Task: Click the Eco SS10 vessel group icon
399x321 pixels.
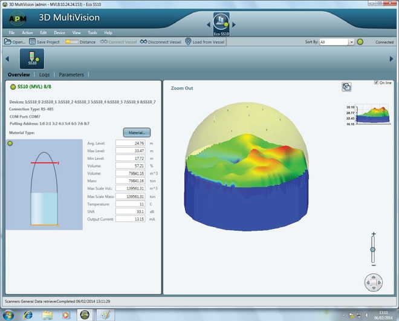Action: tap(221, 24)
